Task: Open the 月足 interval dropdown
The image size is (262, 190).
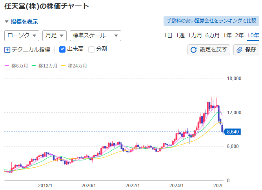Action: tap(55, 35)
